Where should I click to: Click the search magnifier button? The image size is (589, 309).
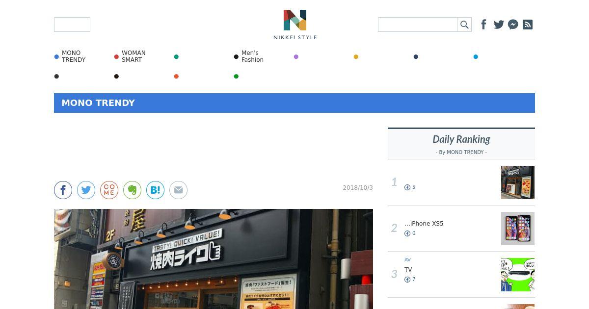(x=464, y=25)
